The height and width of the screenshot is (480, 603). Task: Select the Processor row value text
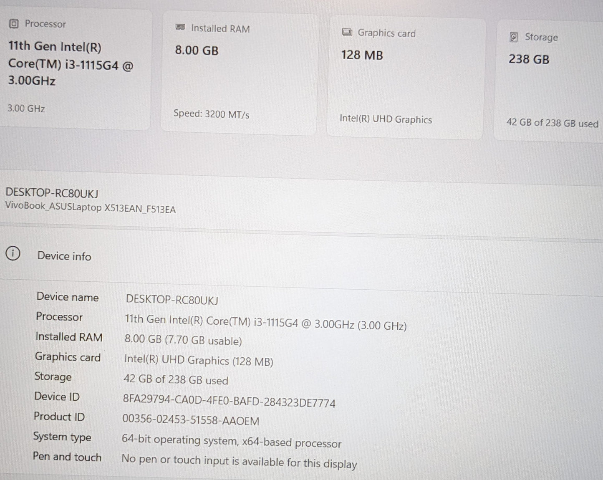click(x=265, y=322)
